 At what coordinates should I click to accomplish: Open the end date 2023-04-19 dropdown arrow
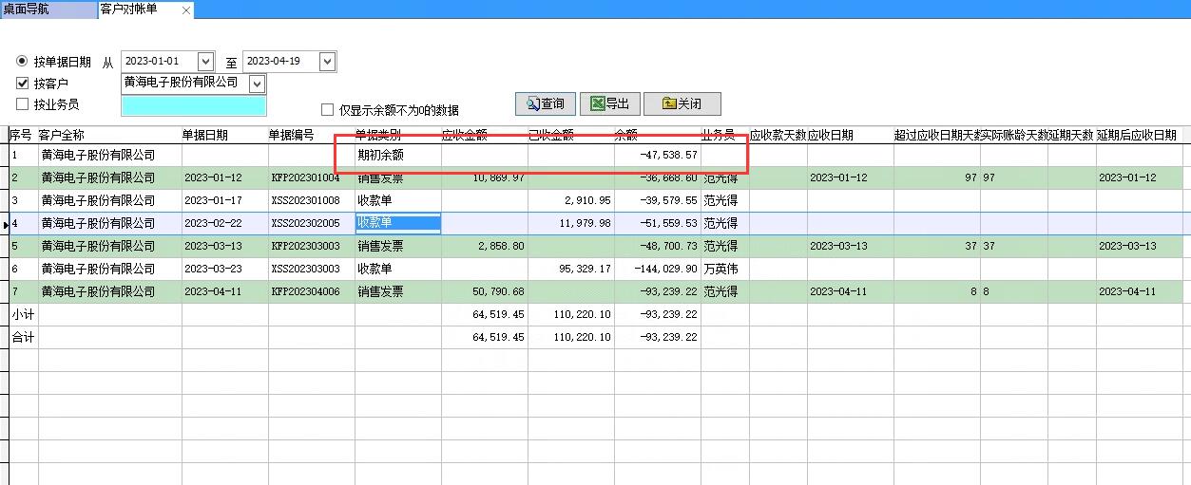(327, 62)
